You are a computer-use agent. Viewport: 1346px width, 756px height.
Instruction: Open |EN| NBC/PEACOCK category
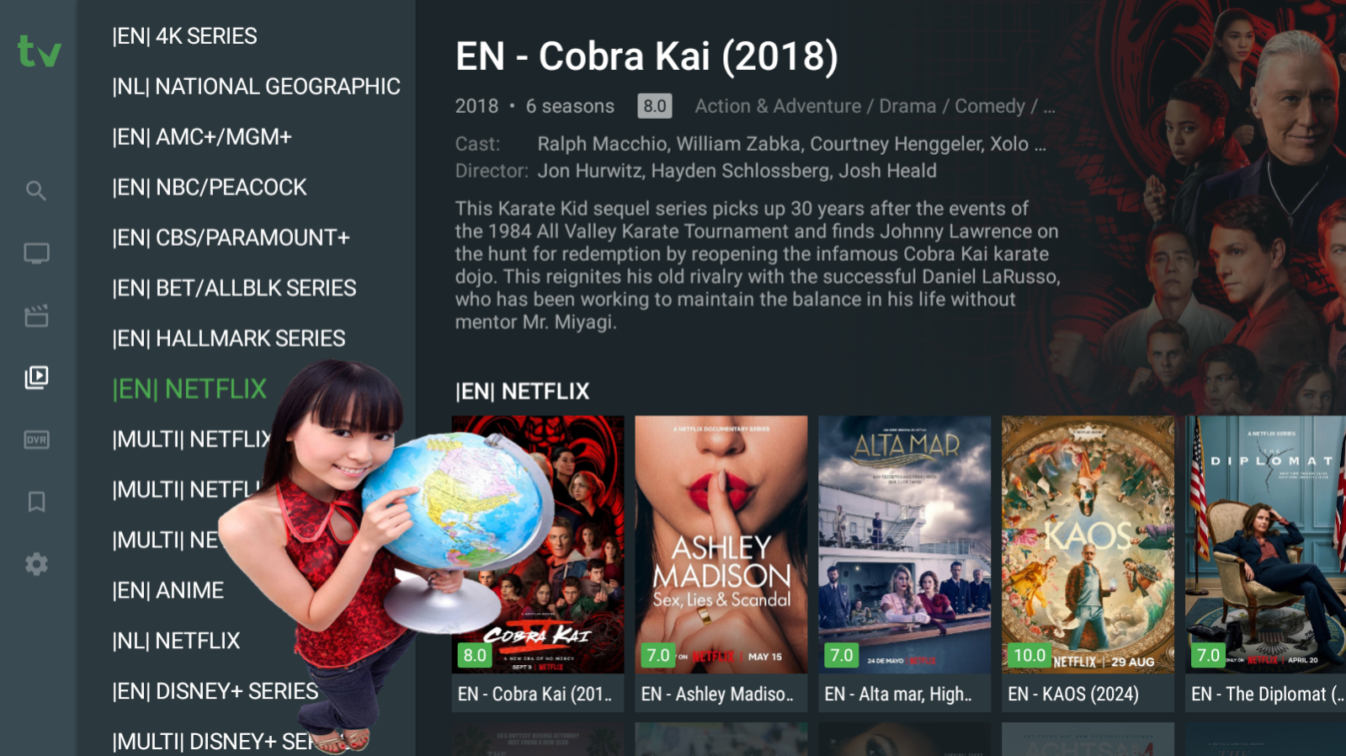[x=210, y=188]
